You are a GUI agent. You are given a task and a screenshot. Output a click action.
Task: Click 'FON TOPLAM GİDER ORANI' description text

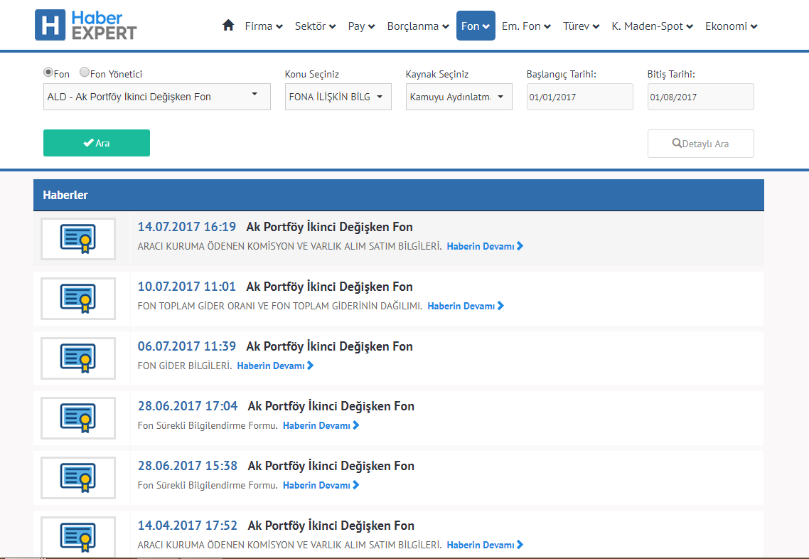[x=279, y=306]
